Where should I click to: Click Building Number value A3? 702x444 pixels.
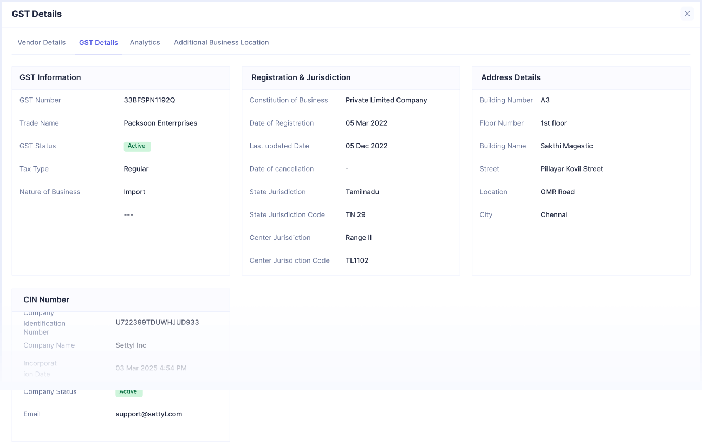545,100
